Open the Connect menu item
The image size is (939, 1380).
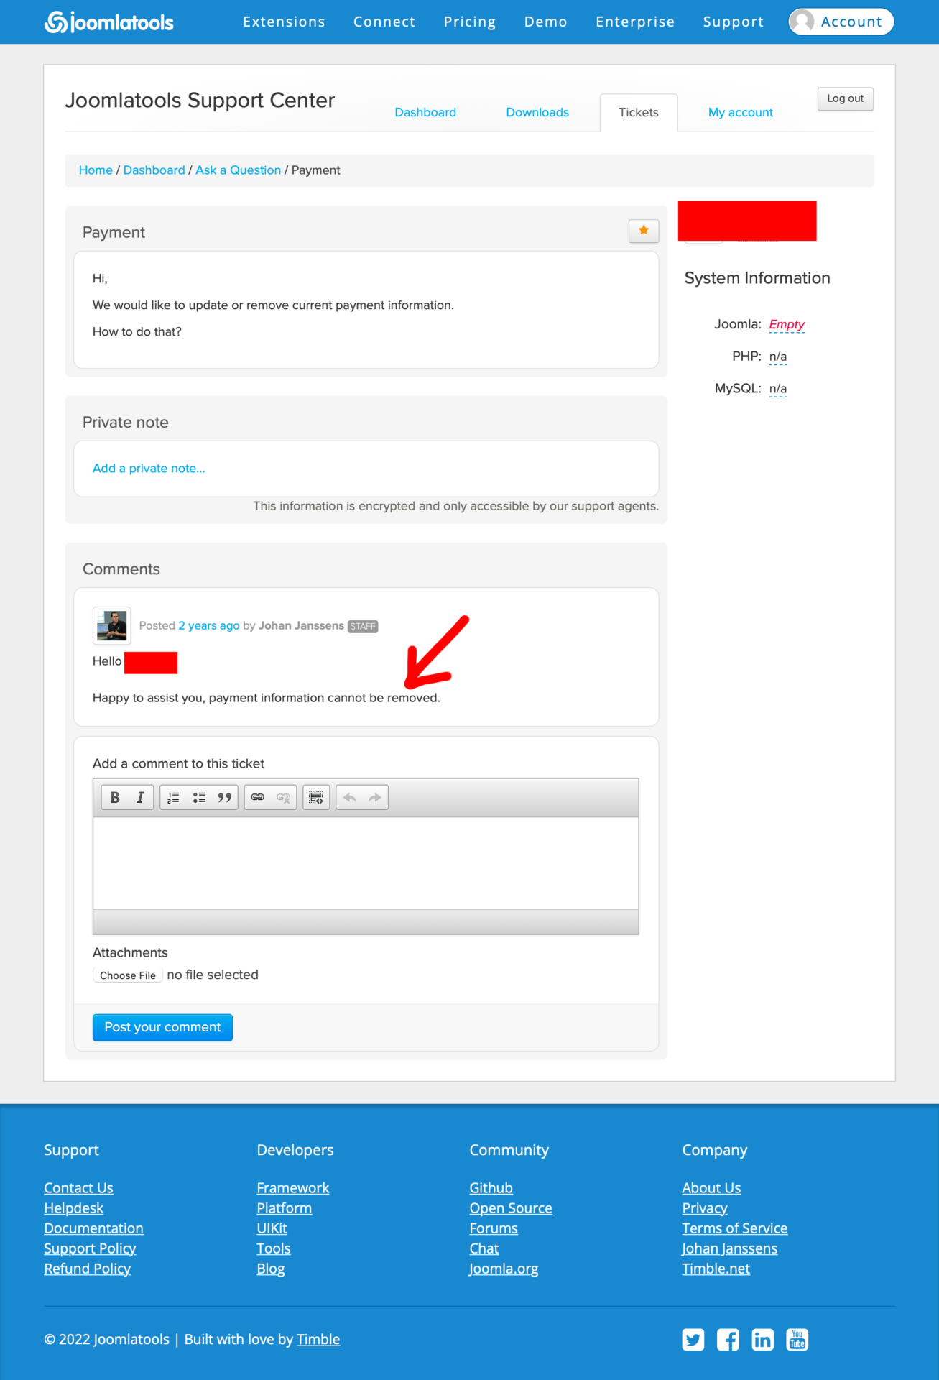click(x=384, y=22)
